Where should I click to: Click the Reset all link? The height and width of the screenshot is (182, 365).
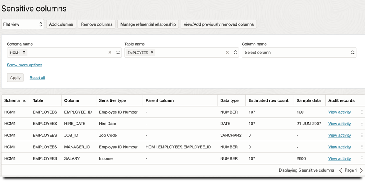click(x=37, y=78)
